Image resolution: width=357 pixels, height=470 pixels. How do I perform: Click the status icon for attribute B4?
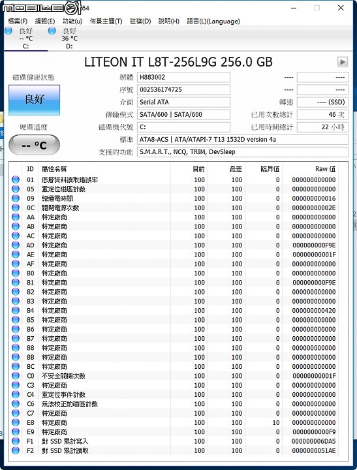click(16, 310)
